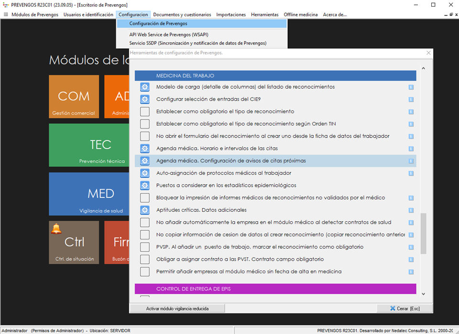The width and height of the screenshot is (459, 334).
Task: Open gear for Agenda médica Horario e intervalos
Action: (x=145, y=149)
